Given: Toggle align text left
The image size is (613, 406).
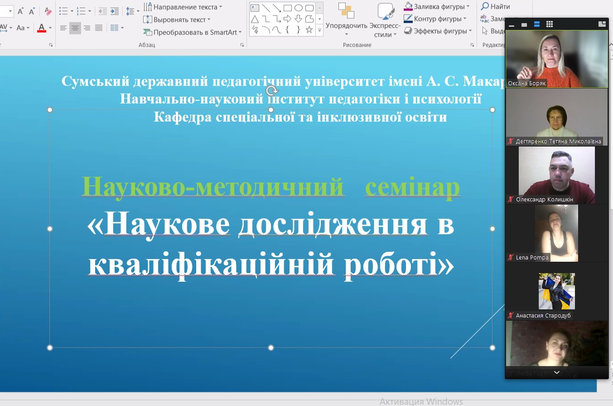Looking at the screenshot, I should (63, 28).
